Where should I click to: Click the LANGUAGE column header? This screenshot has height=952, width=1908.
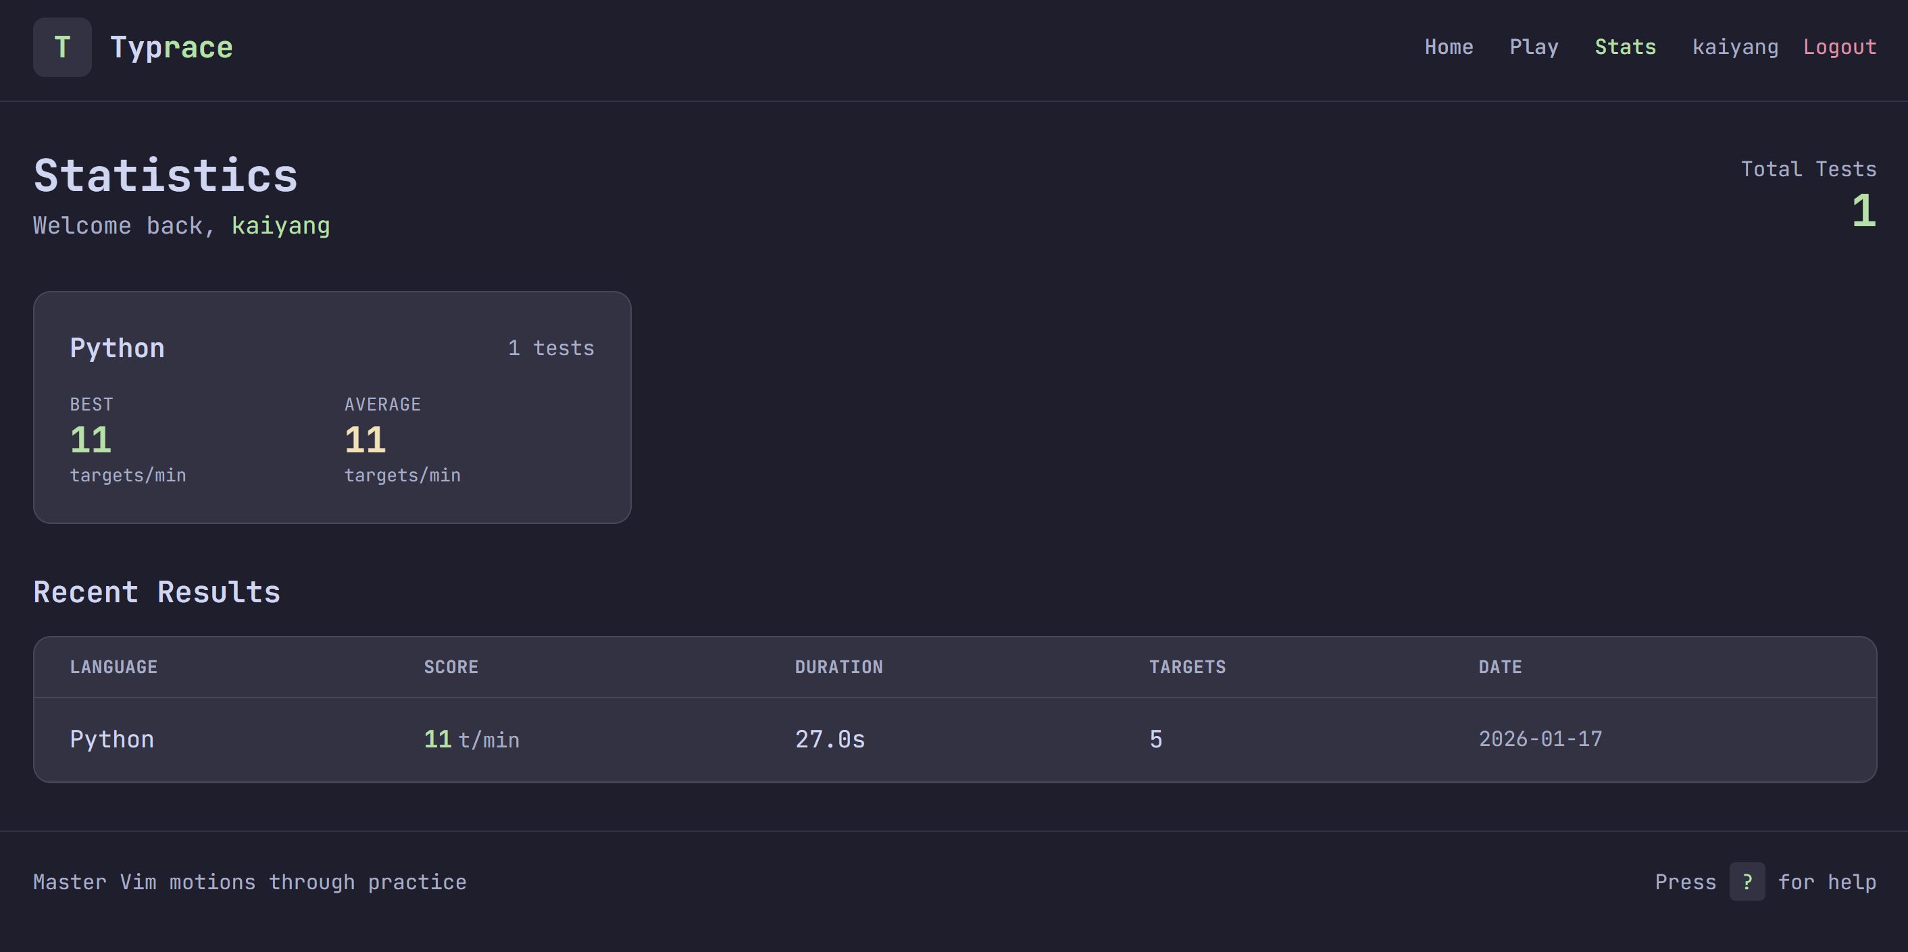click(114, 667)
